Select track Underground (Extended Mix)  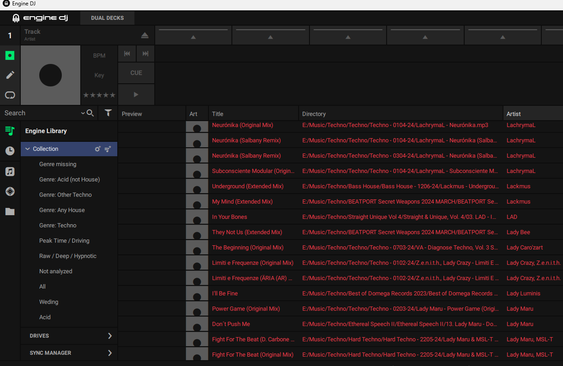(x=248, y=186)
